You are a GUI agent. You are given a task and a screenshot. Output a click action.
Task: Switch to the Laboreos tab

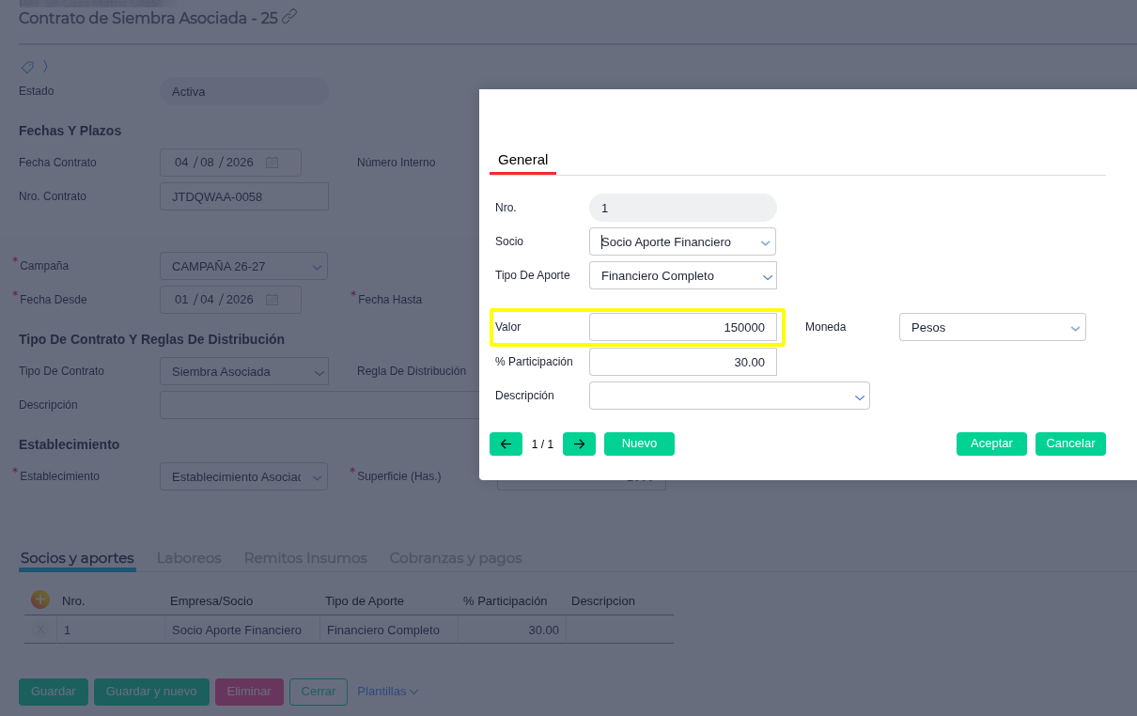tap(189, 558)
